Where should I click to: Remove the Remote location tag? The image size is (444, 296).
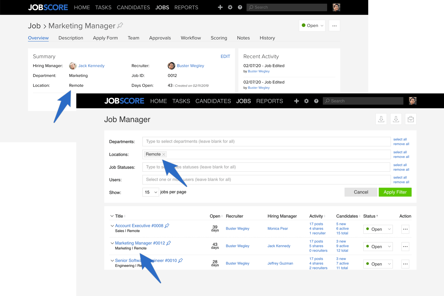click(x=164, y=154)
